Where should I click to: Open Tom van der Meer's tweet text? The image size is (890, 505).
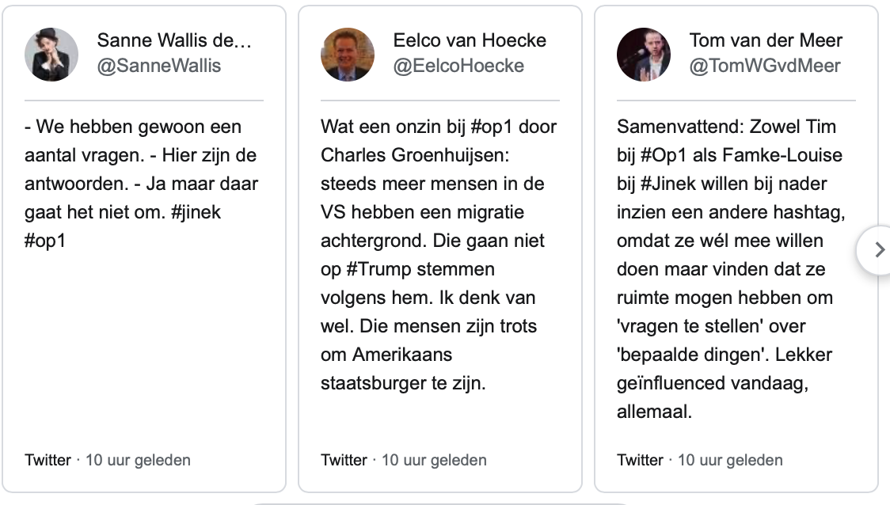tap(731, 269)
